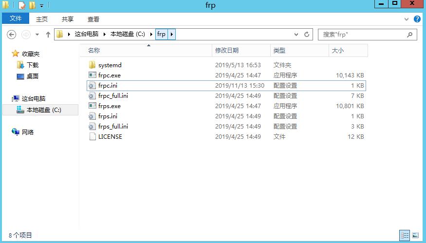Click the frps_full.ini file icon
Viewport: 426px width, 243px height.
(92, 127)
